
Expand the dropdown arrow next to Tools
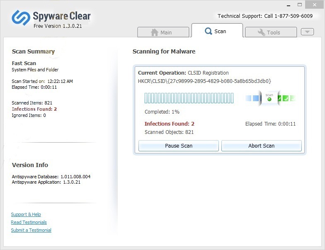(x=307, y=32)
